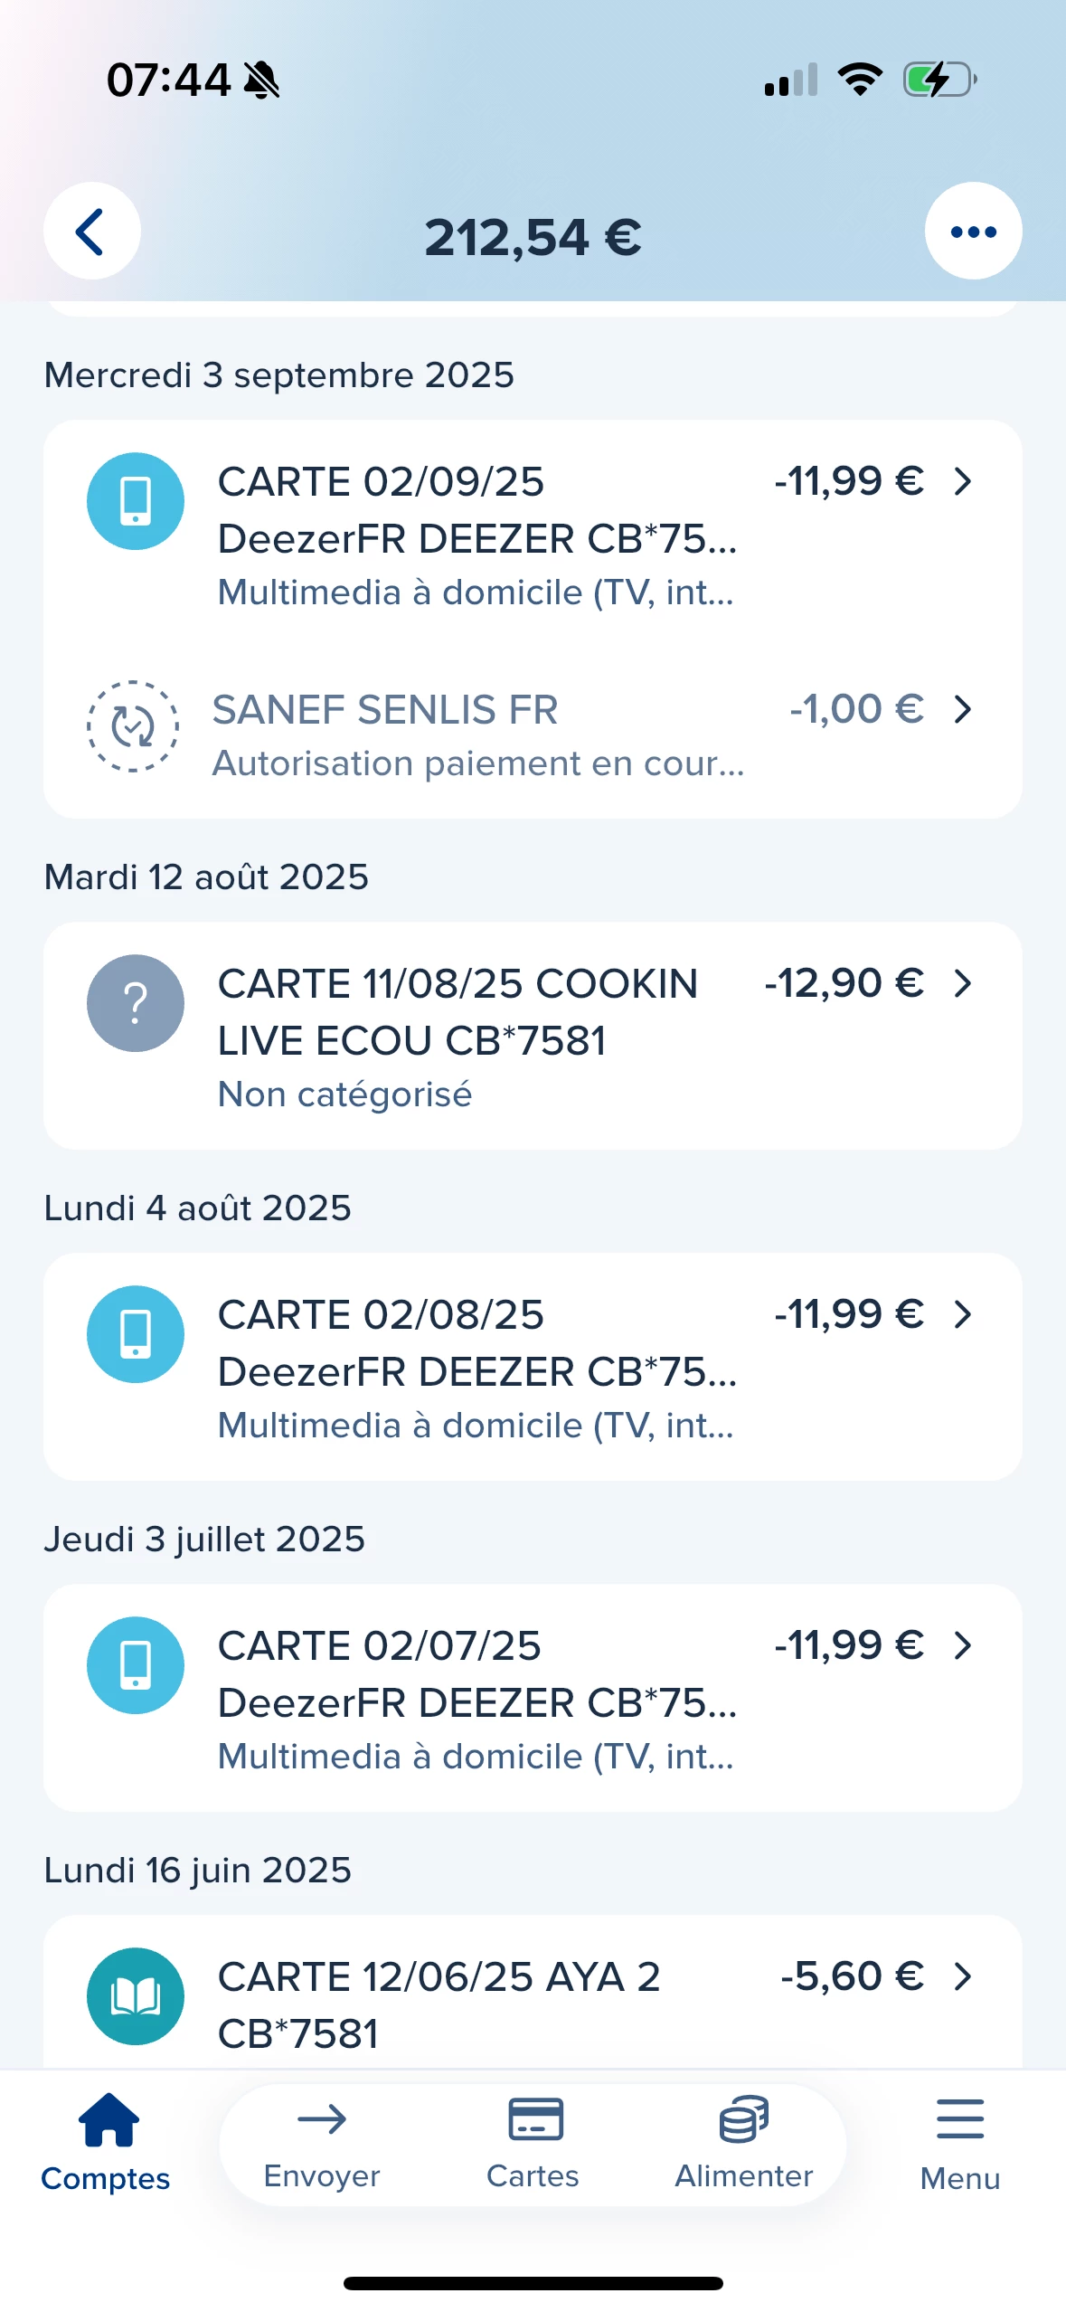Tap the back arrow button
This screenshot has height=2312, width=1066.
[x=91, y=232]
